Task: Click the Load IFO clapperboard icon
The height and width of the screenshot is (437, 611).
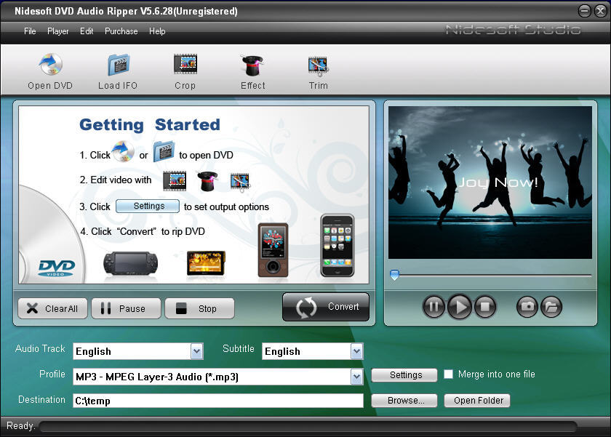Action: pyautogui.click(x=119, y=65)
